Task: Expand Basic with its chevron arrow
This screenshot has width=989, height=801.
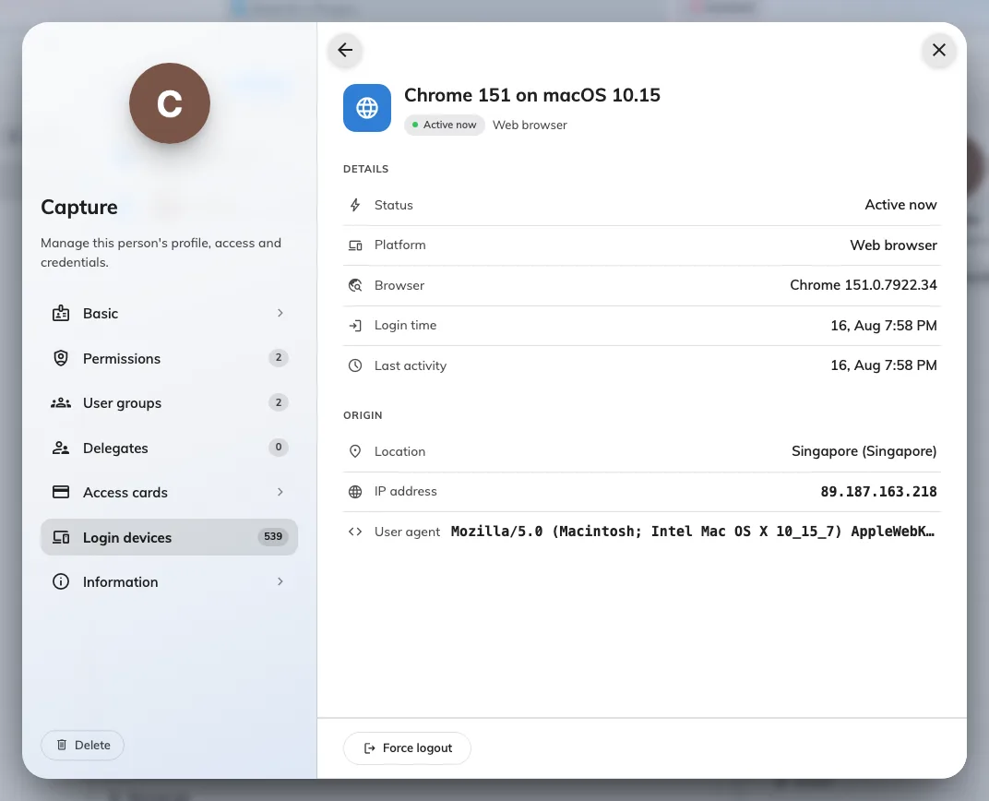Action: 280,313
